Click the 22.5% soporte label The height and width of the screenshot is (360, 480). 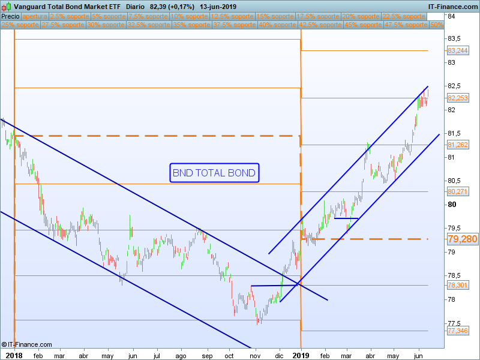click(x=403, y=17)
